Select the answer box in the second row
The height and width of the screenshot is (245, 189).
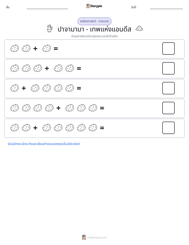tap(168, 68)
